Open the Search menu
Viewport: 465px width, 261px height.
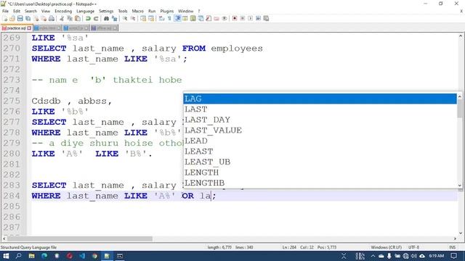[x=31, y=11]
